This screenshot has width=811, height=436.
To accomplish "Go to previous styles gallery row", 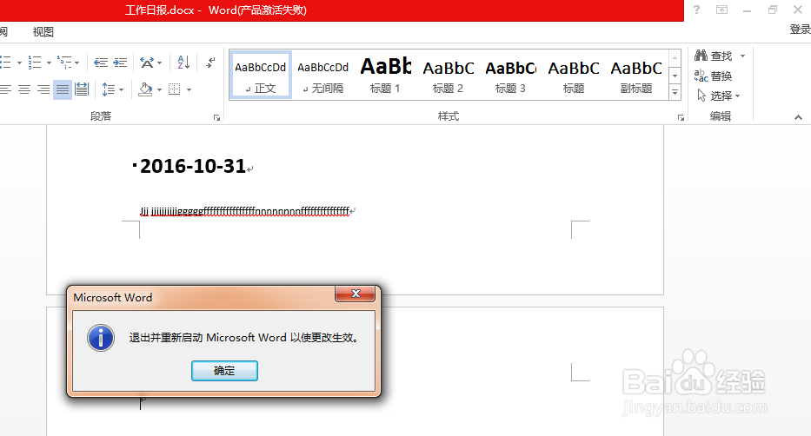I will click(675, 58).
